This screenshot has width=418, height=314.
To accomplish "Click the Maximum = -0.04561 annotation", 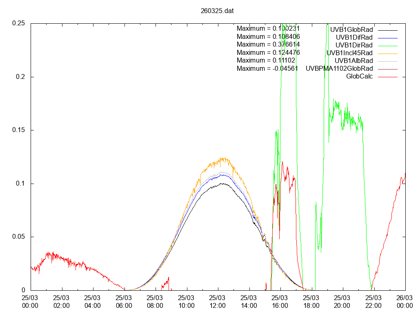I will click(268, 68).
